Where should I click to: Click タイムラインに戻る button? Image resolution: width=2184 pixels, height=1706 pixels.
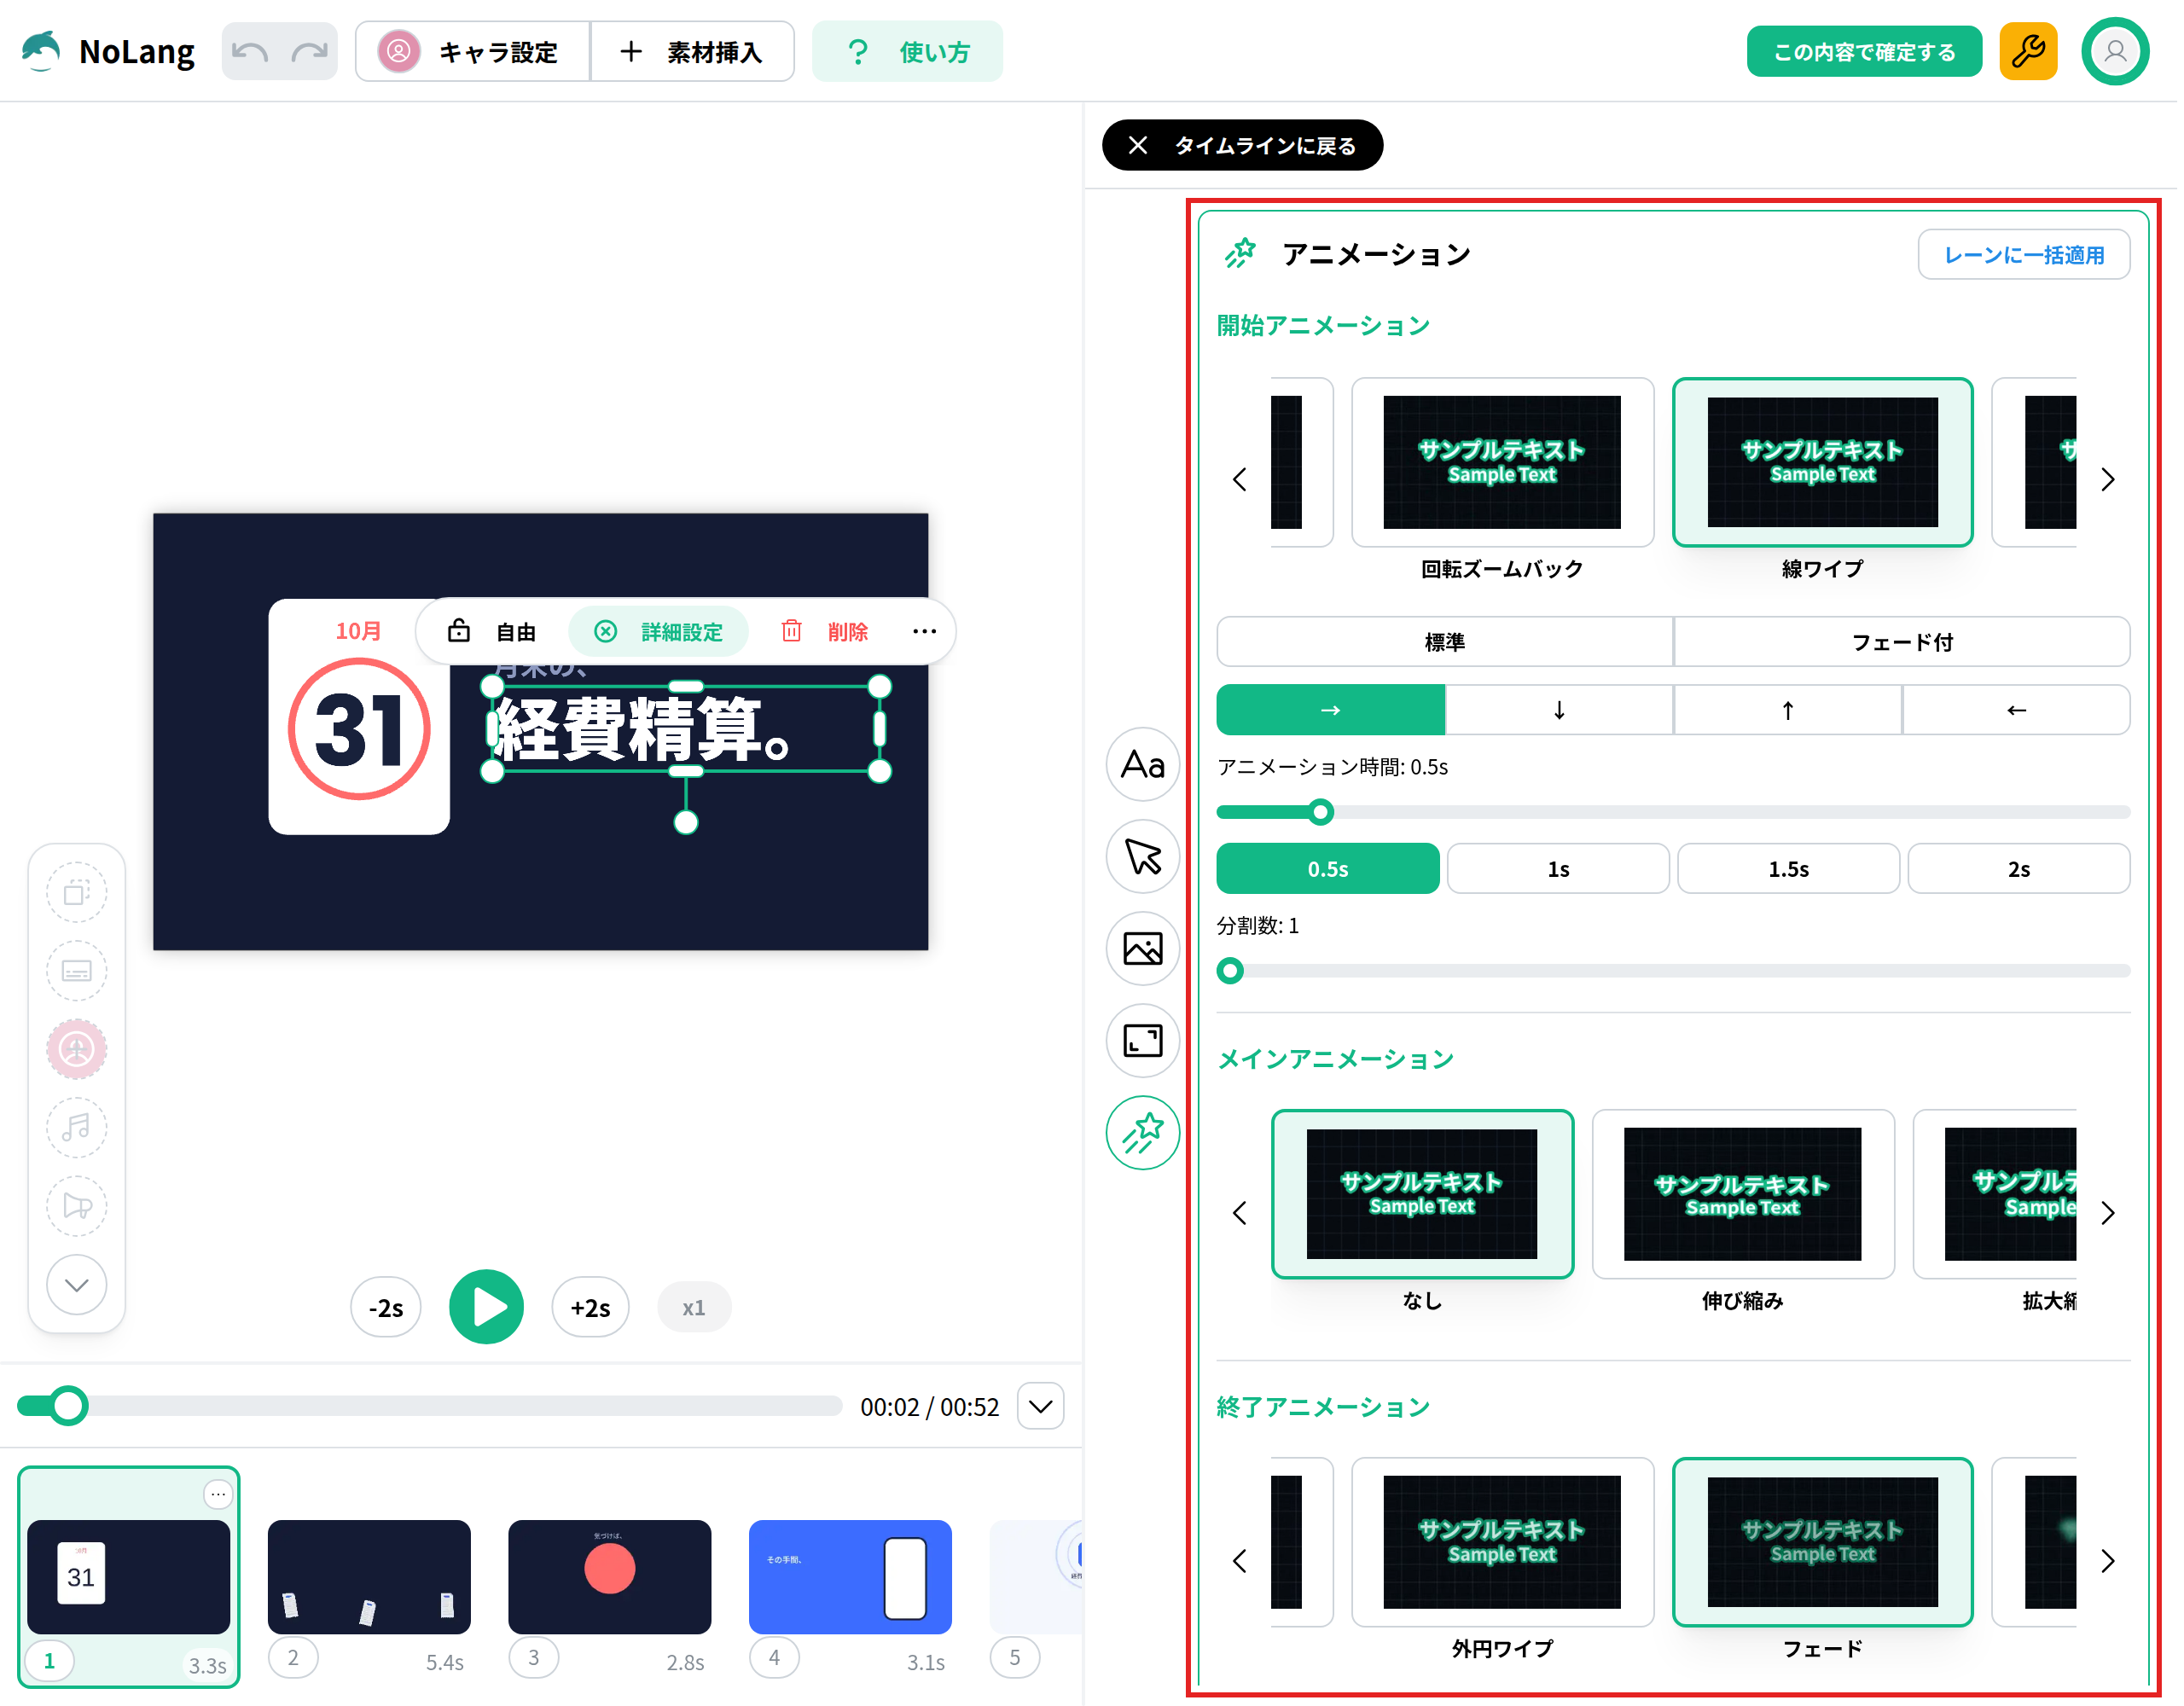point(1246,146)
